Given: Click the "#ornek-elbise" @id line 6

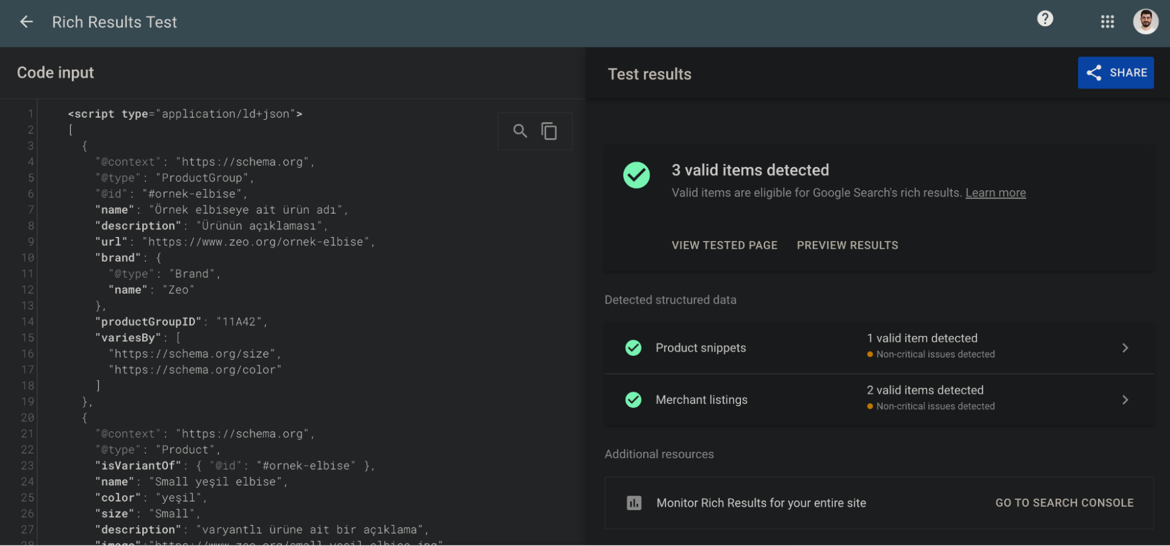Looking at the screenshot, I should click(171, 194).
